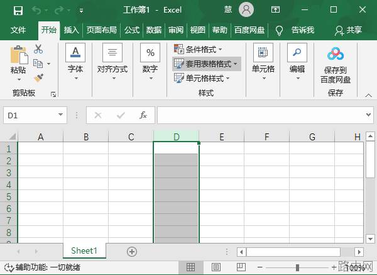377x275 pixels.
Task: Select column G header
Action: [312, 137]
